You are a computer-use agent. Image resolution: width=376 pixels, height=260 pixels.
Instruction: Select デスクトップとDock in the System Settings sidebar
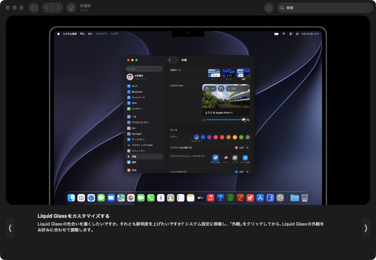point(145,145)
